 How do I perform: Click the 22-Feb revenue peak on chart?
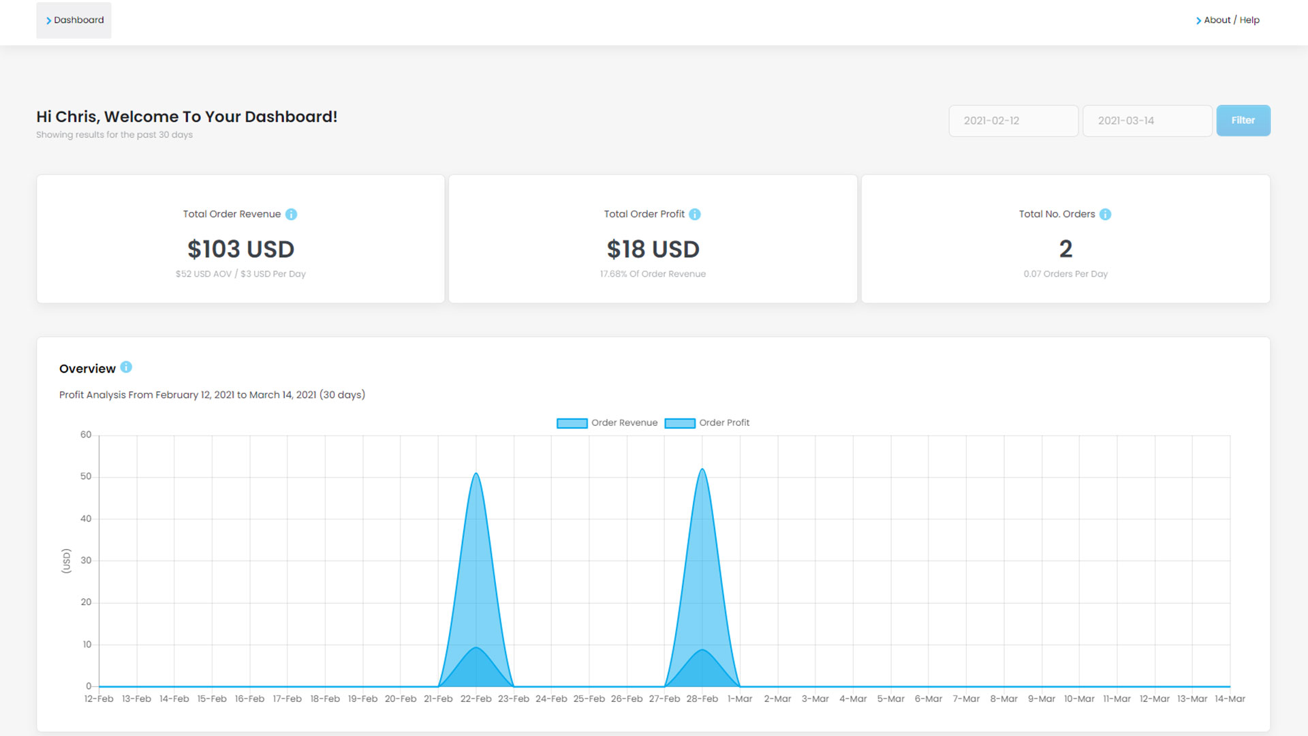(476, 474)
